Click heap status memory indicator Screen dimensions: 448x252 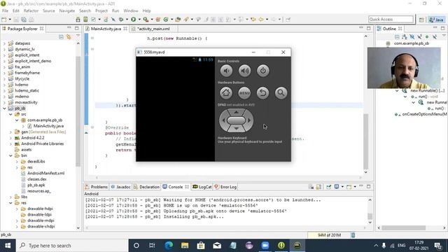coord(329,235)
